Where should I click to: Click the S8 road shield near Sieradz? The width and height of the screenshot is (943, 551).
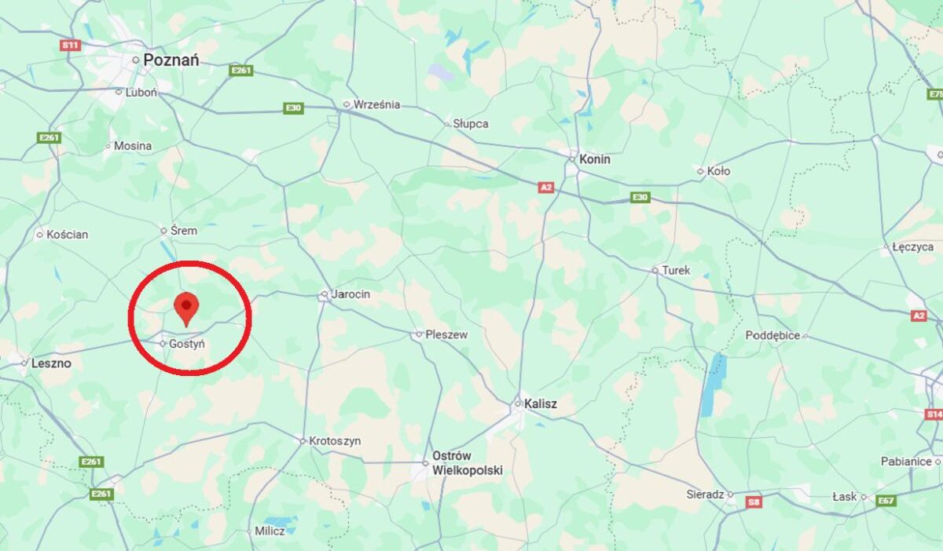(754, 502)
